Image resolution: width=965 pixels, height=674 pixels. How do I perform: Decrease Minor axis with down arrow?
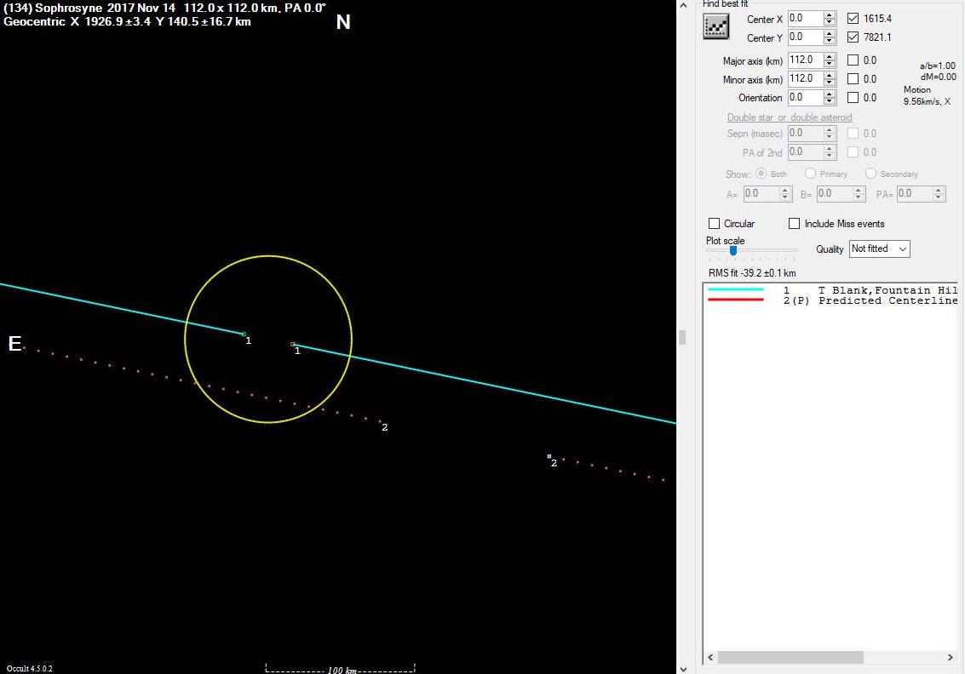(830, 83)
